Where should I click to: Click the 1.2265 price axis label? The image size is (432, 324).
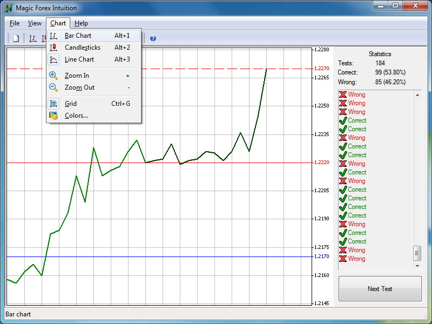click(321, 78)
